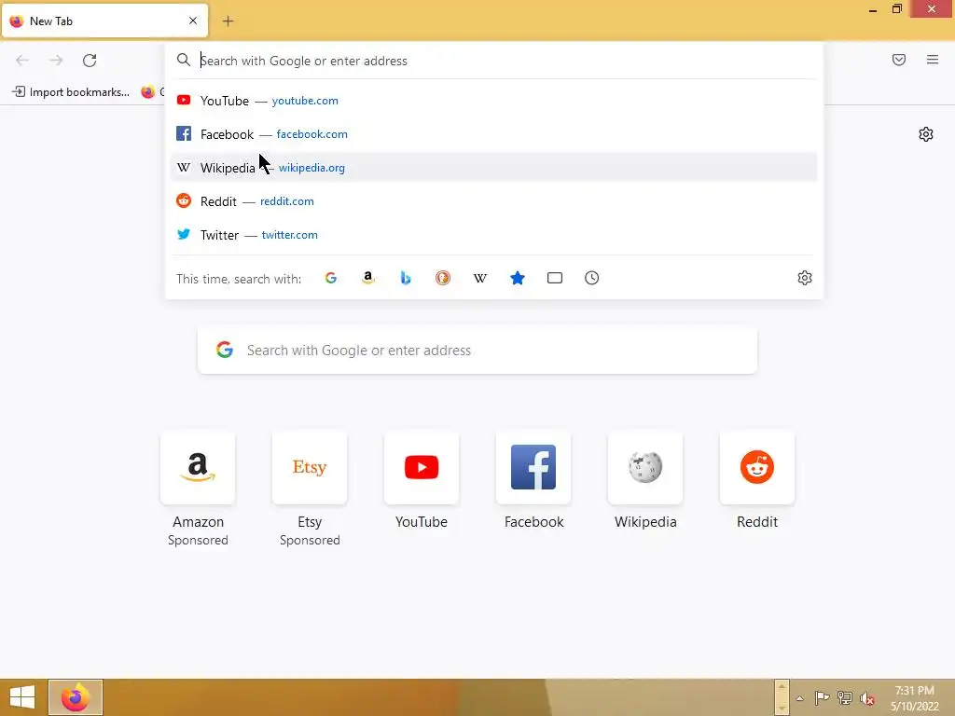The width and height of the screenshot is (955, 716).
Task: Personalize new tab with gear icon
Action: (x=926, y=134)
